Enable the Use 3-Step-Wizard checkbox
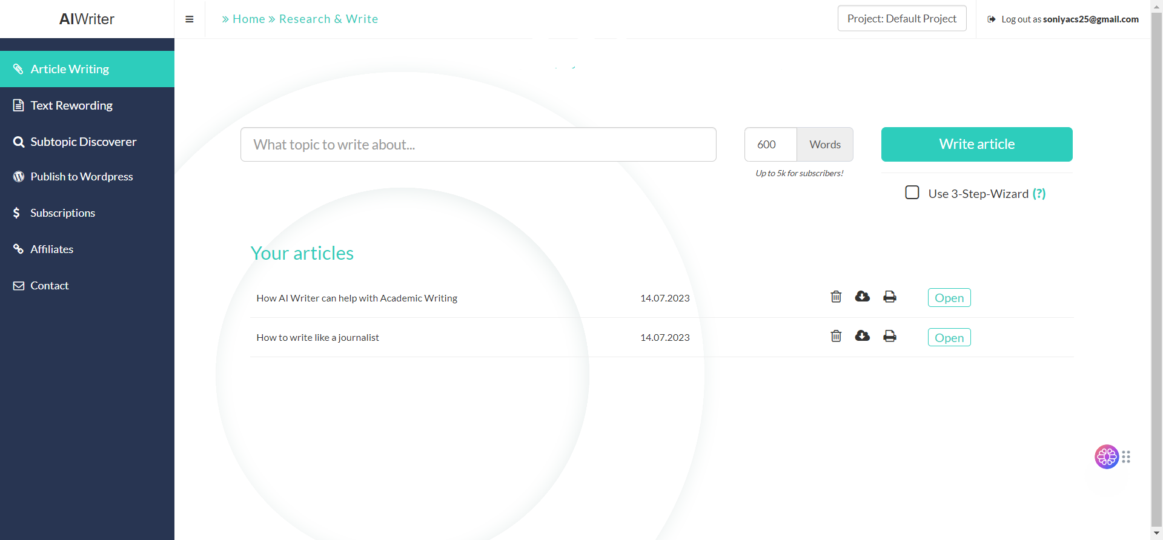Image resolution: width=1163 pixels, height=540 pixels. pos(912,193)
